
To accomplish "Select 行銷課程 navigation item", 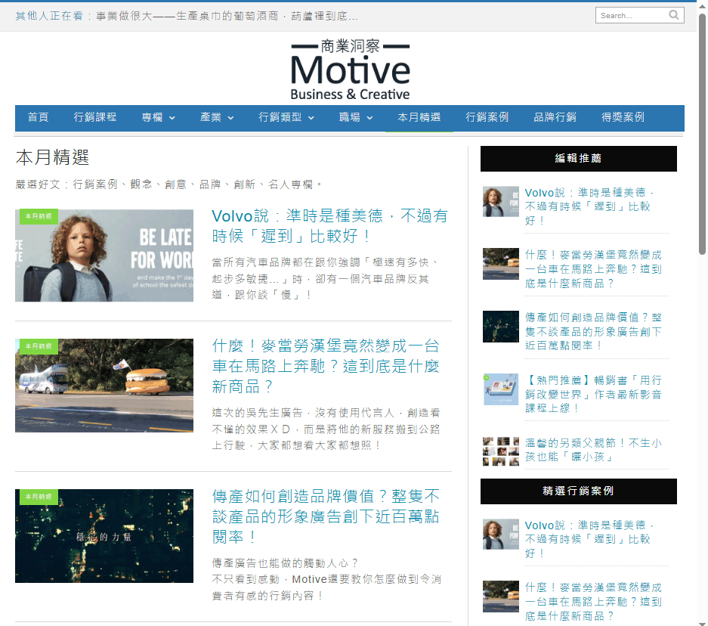I will tap(95, 118).
